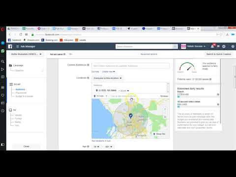
Task: Click the info icon beside Locations
Action: tap(88, 78)
